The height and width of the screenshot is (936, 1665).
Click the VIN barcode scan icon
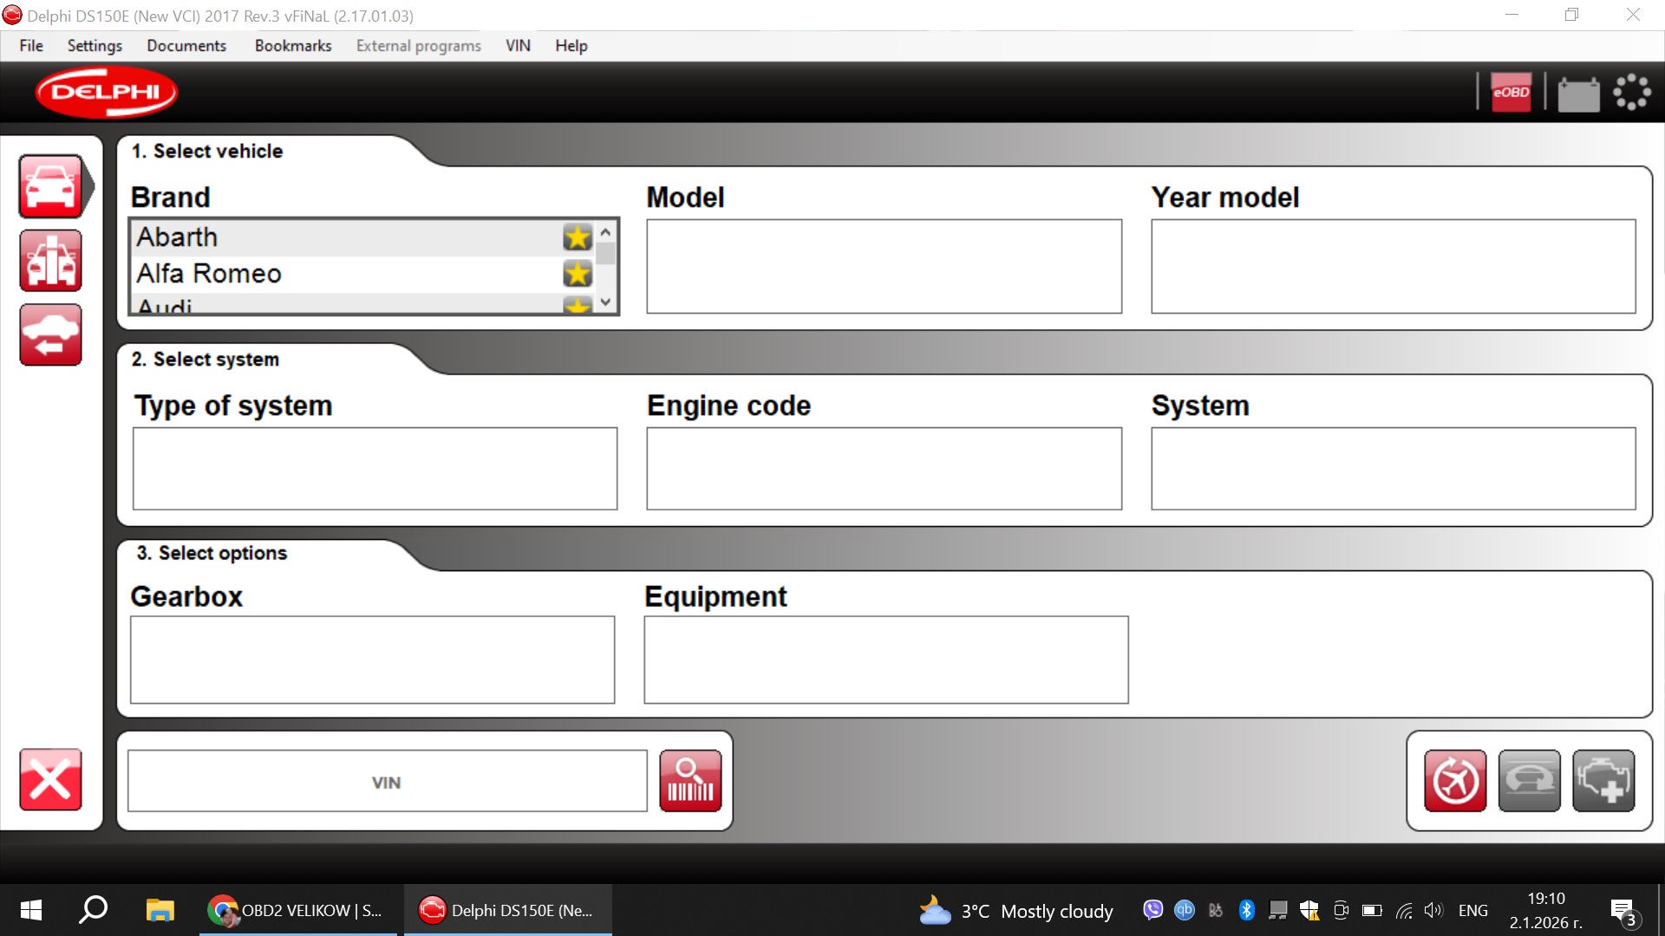click(690, 781)
